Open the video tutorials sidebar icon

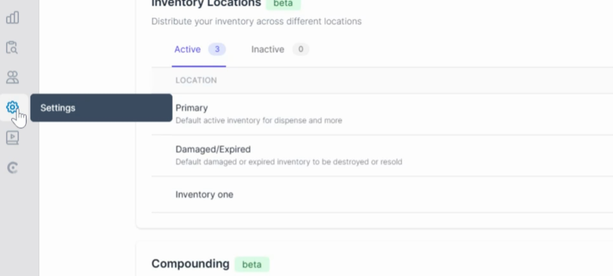12,138
